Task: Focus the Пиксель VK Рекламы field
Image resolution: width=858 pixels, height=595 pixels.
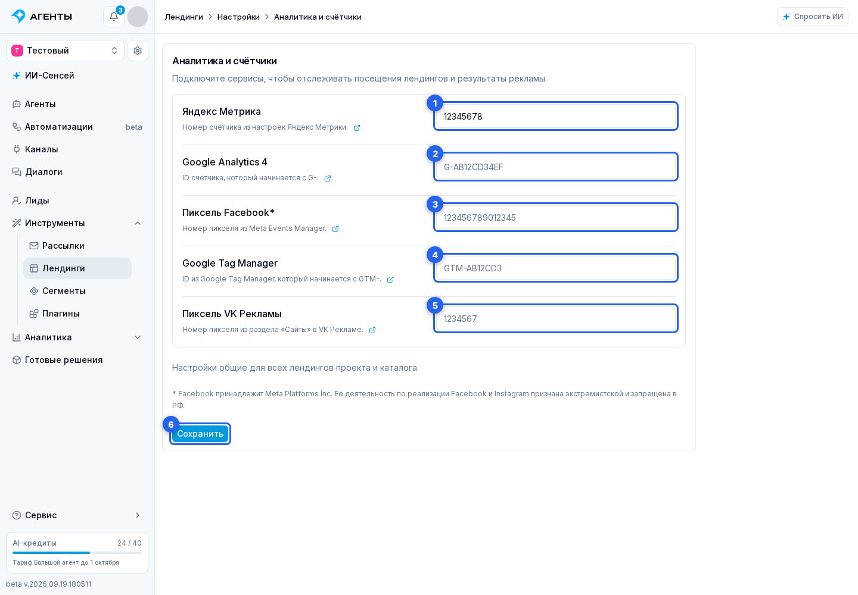Action: 556,318
